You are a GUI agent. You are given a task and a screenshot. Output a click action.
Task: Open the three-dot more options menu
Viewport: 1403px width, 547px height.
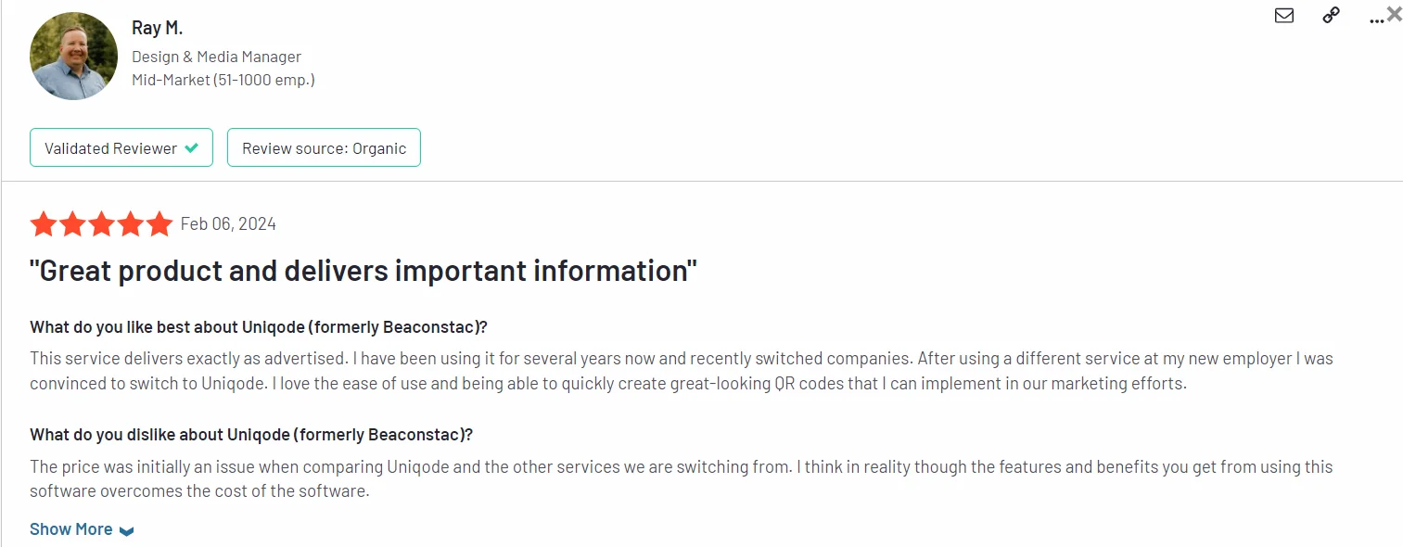click(1376, 19)
